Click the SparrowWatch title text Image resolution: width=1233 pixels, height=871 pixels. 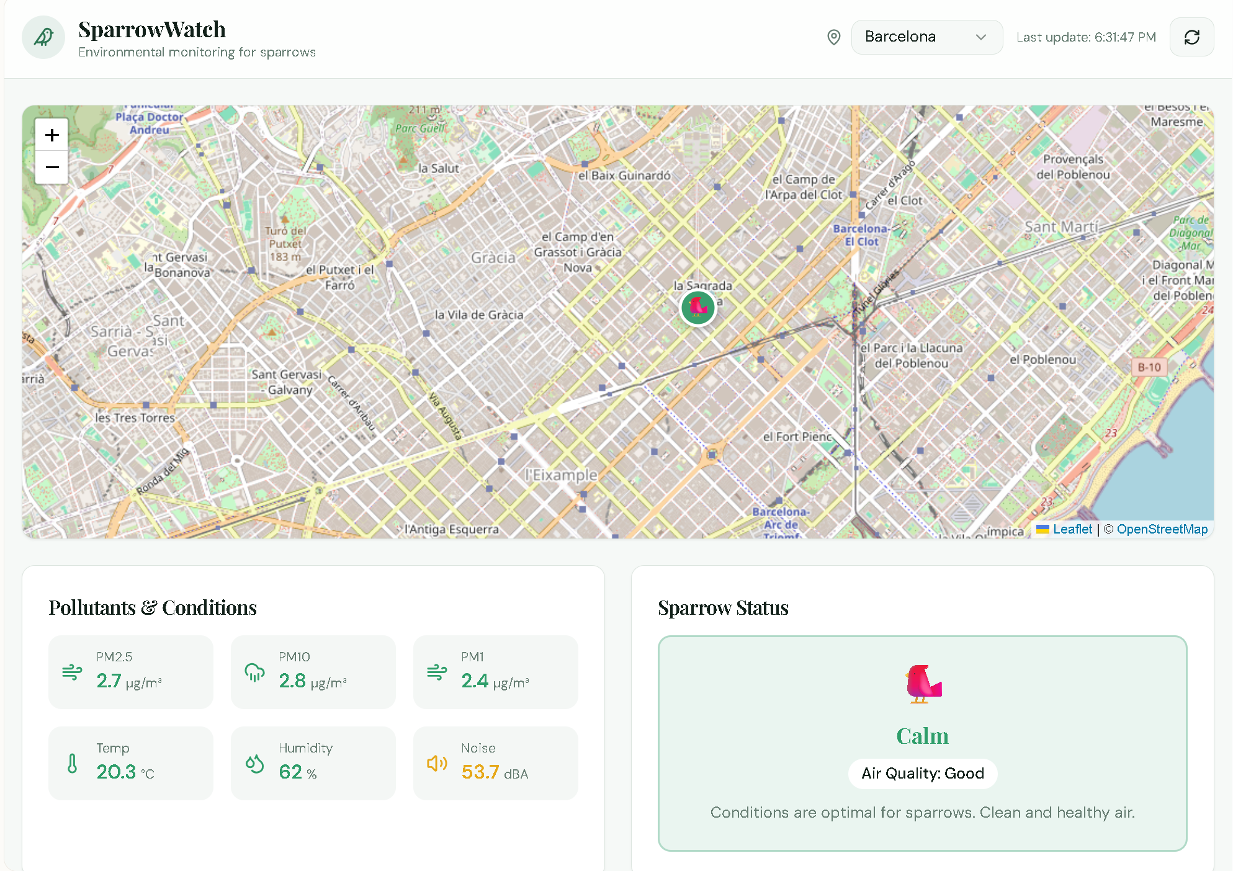click(152, 30)
